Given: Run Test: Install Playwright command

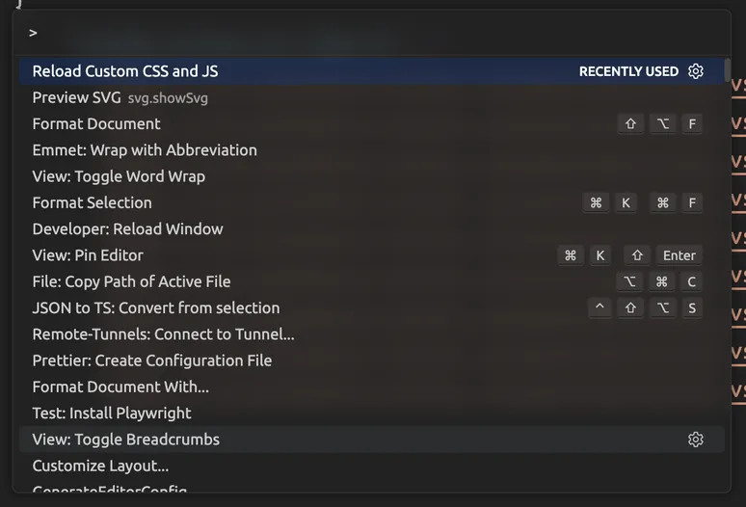Looking at the screenshot, I should pyautogui.click(x=112, y=414).
